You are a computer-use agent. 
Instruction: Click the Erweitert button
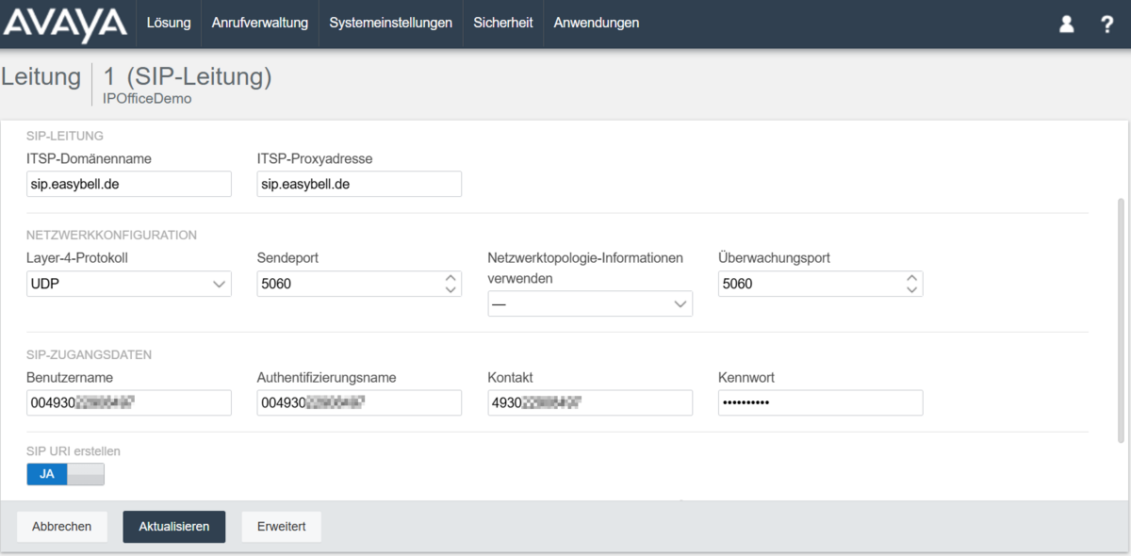[281, 527]
